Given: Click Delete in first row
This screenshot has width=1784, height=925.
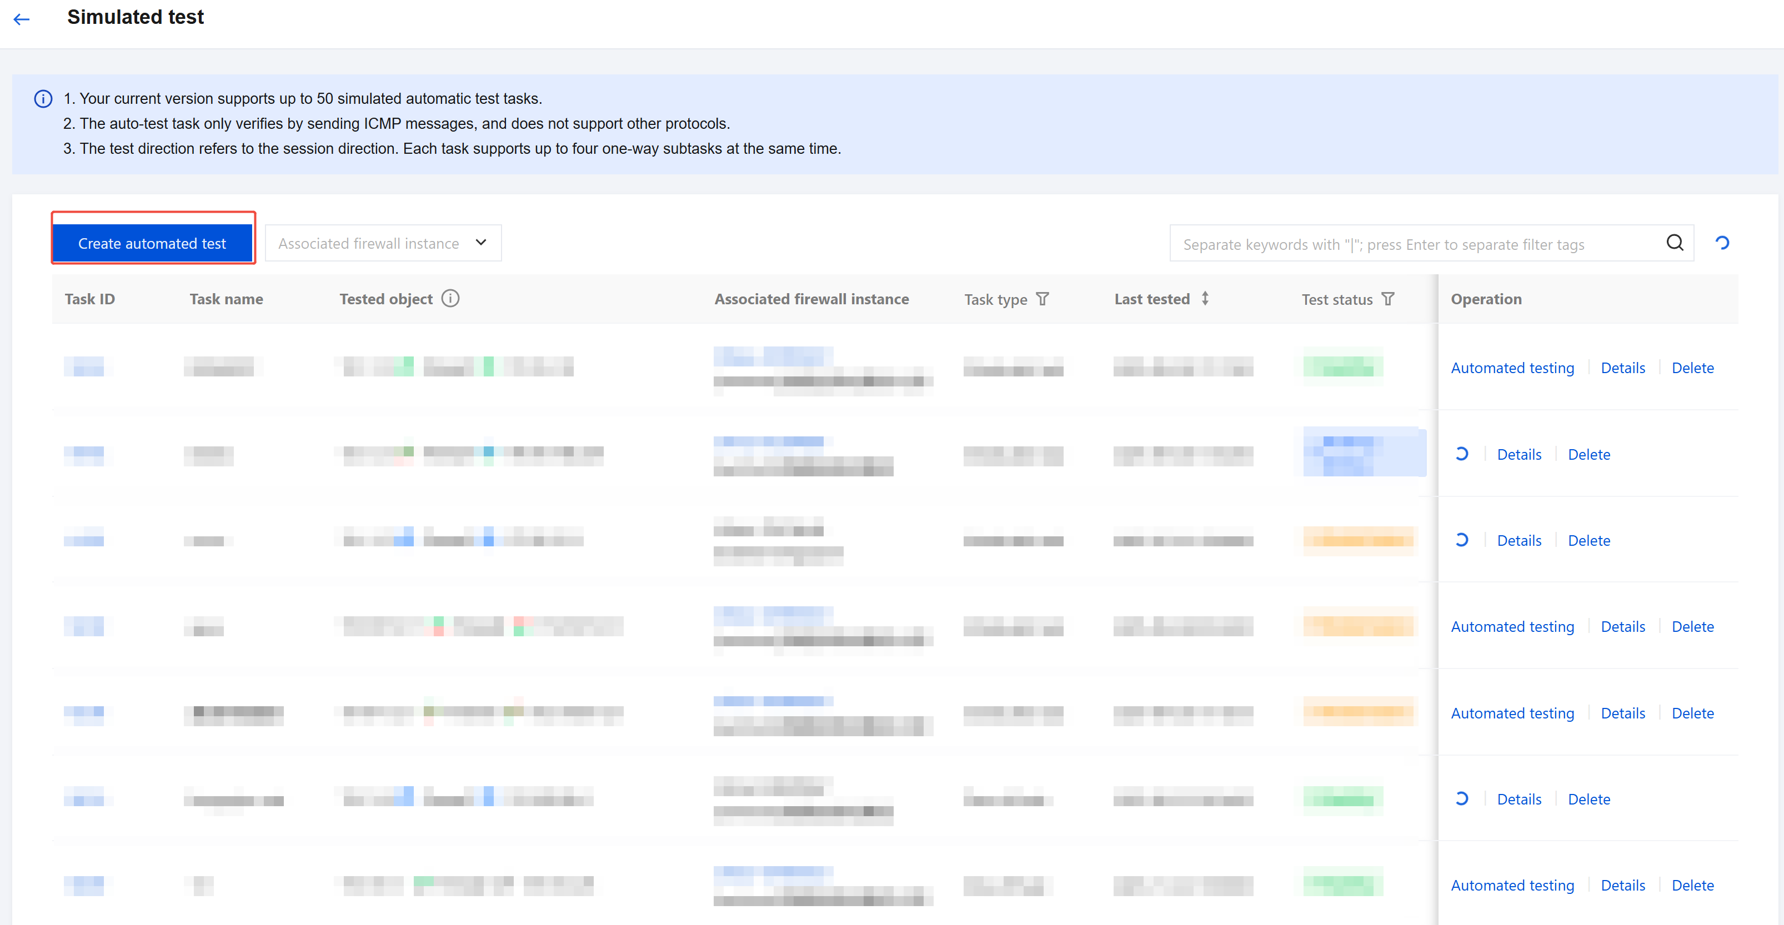Looking at the screenshot, I should point(1692,368).
